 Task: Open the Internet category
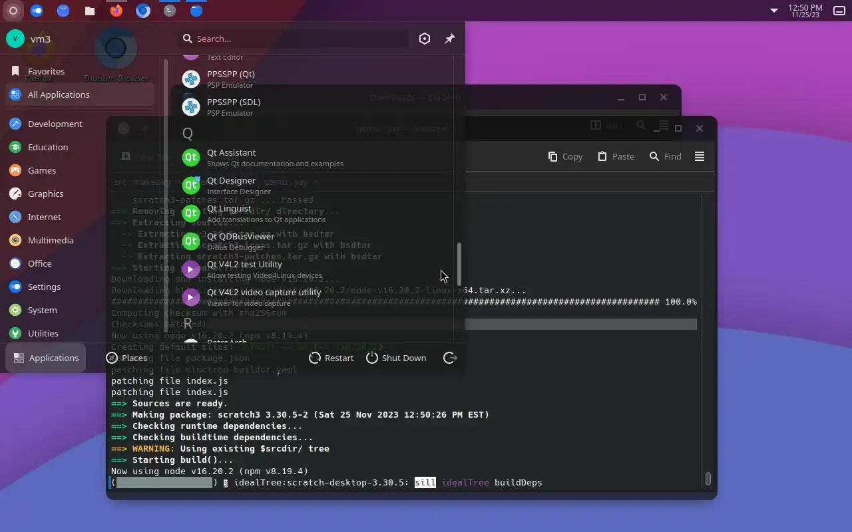pos(80,217)
